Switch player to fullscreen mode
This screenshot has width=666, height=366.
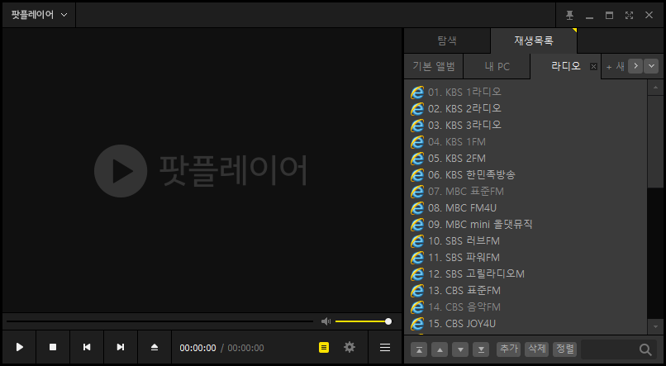tap(629, 16)
